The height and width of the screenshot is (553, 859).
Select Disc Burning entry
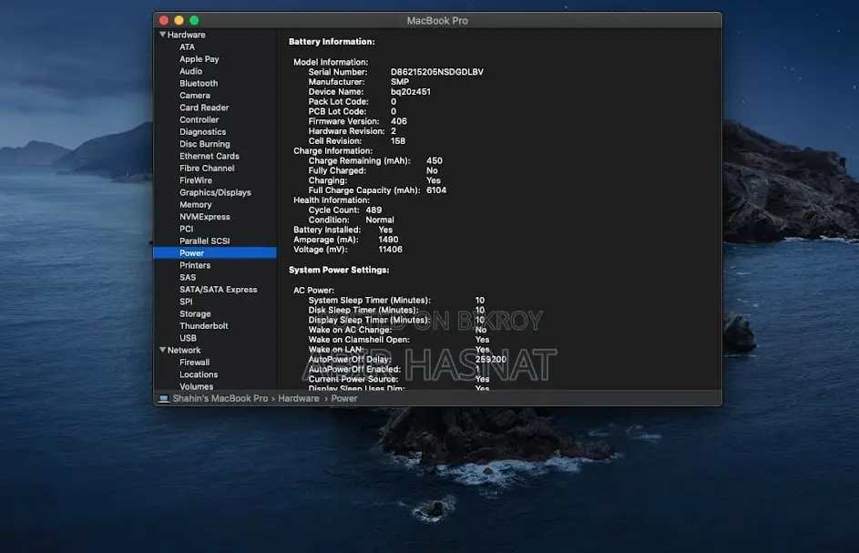click(x=204, y=144)
